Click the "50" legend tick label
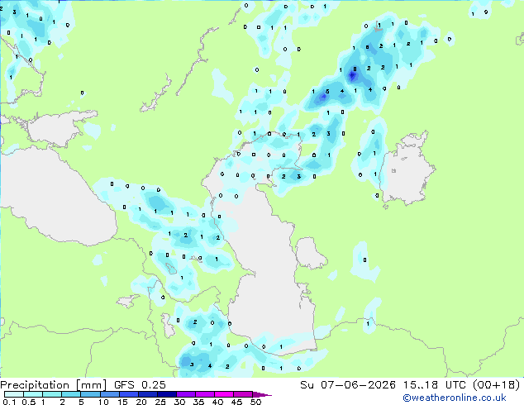 click(255, 402)
